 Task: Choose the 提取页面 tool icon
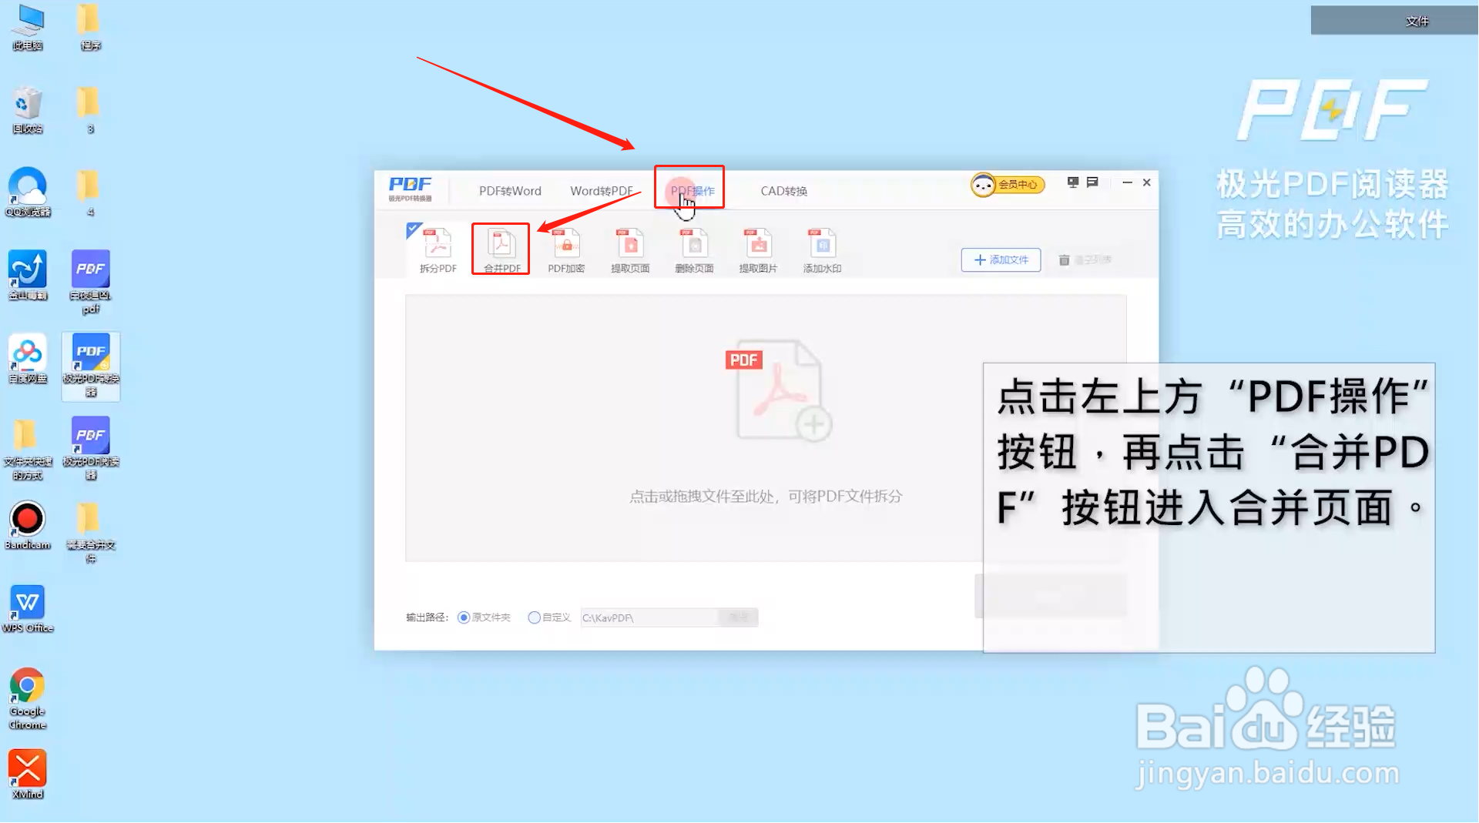coord(630,250)
